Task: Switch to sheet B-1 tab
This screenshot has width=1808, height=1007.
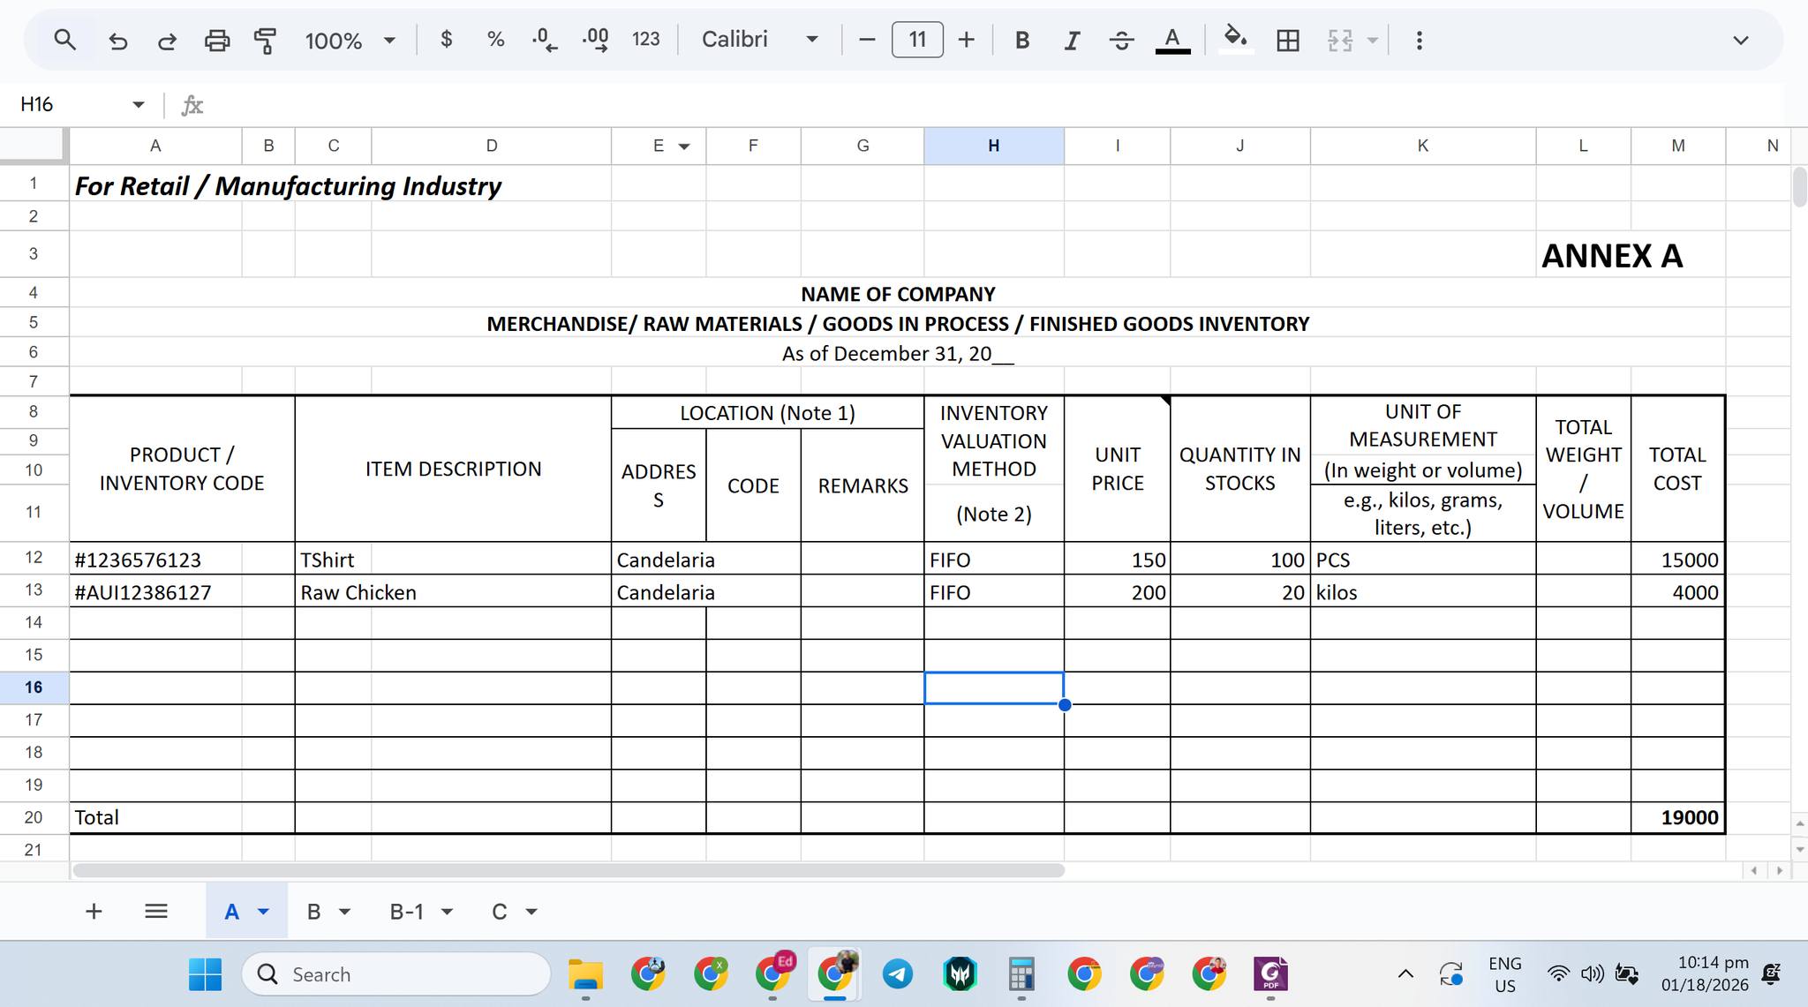Action: pyautogui.click(x=407, y=912)
